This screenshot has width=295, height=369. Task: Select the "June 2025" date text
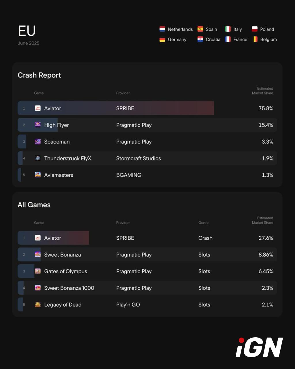(x=29, y=43)
